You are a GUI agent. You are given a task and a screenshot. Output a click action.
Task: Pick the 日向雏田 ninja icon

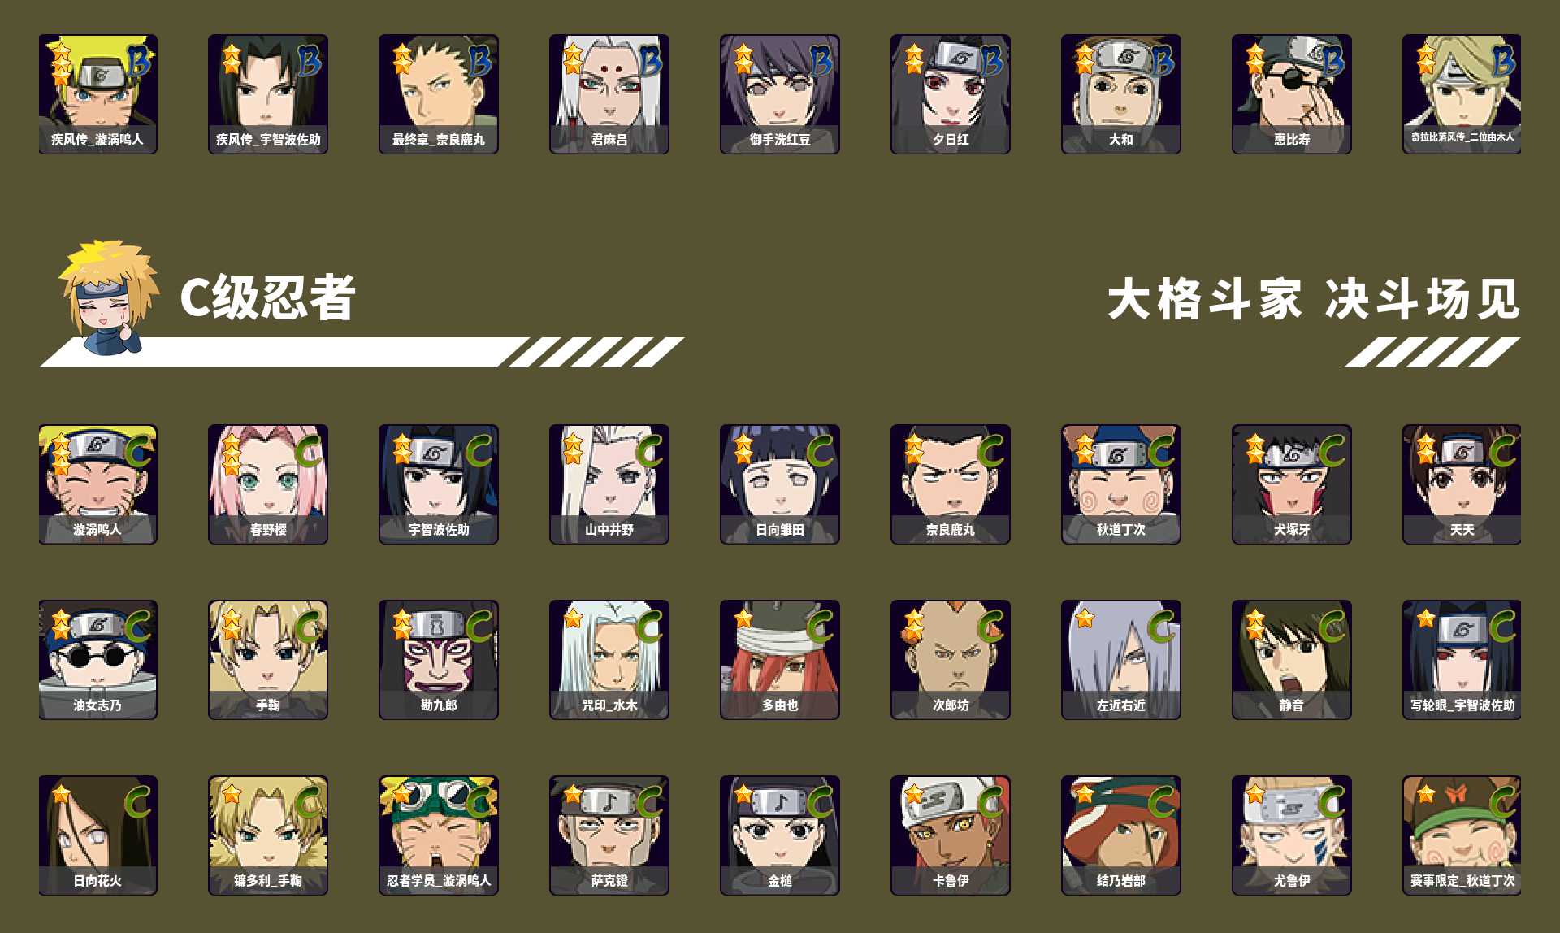coord(780,484)
